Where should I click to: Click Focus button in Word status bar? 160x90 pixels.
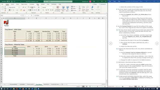(131, 86)
